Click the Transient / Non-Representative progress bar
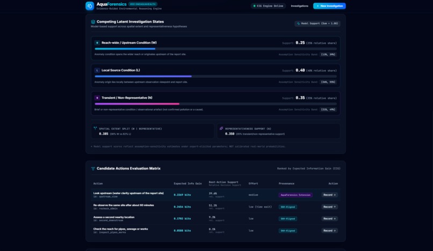Screen dimensions: 433x251 tap(215, 104)
